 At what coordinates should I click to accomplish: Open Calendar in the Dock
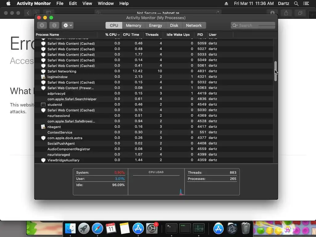point(111,229)
